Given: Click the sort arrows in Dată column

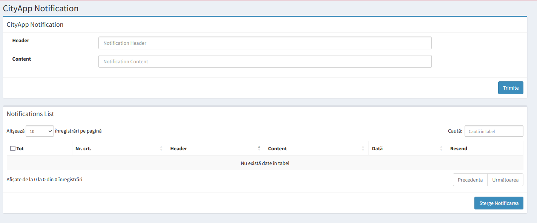Looking at the screenshot, I should [x=441, y=148].
